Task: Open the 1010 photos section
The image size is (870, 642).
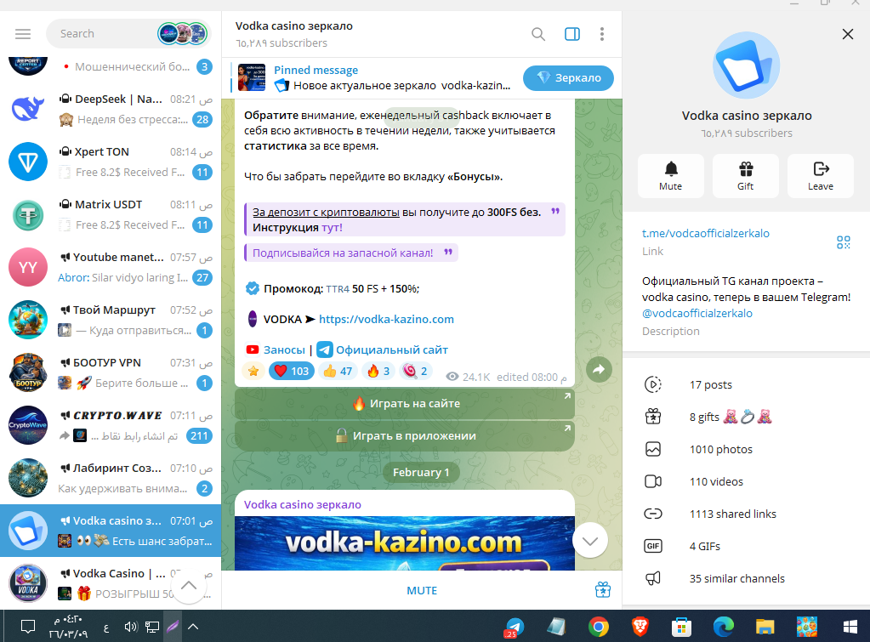Action: tap(746, 449)
